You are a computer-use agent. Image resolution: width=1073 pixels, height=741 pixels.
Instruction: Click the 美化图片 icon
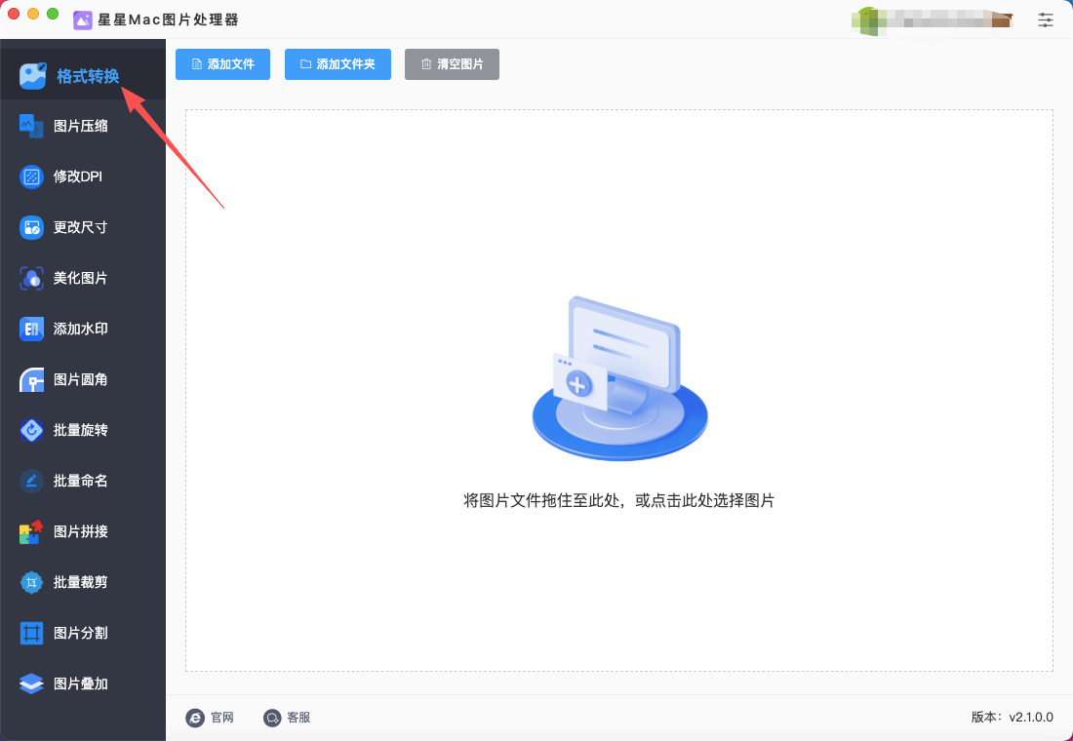coord(31,278)
